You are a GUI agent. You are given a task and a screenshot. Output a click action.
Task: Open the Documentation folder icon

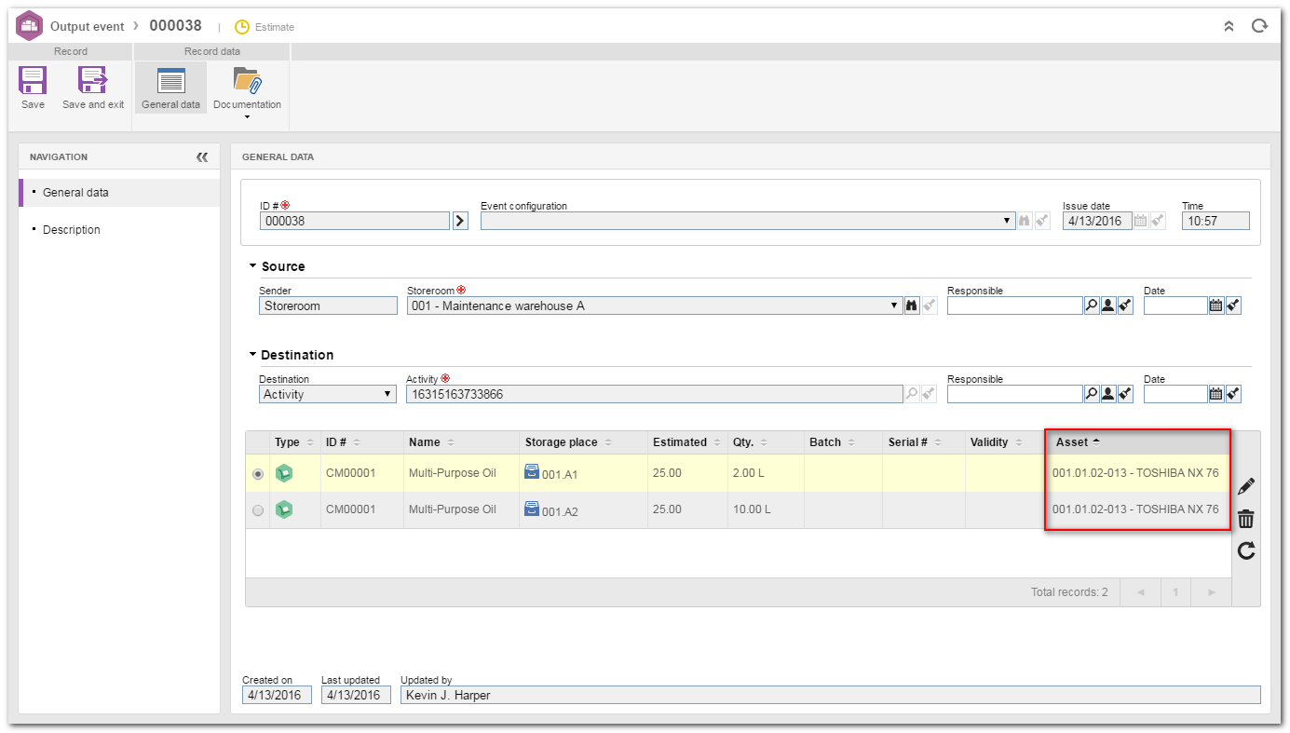[247, 81]
